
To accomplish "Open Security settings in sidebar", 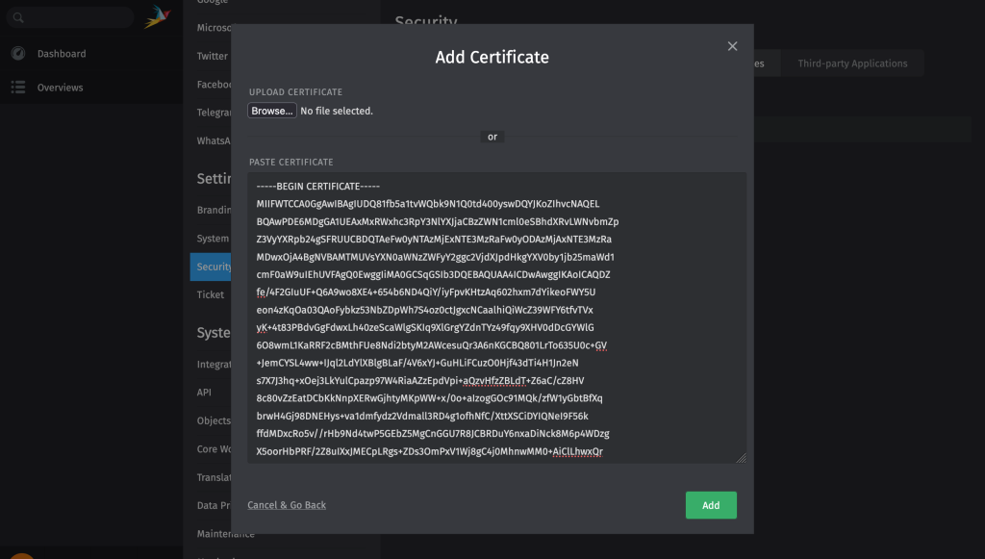I will [x=213, y=267].
